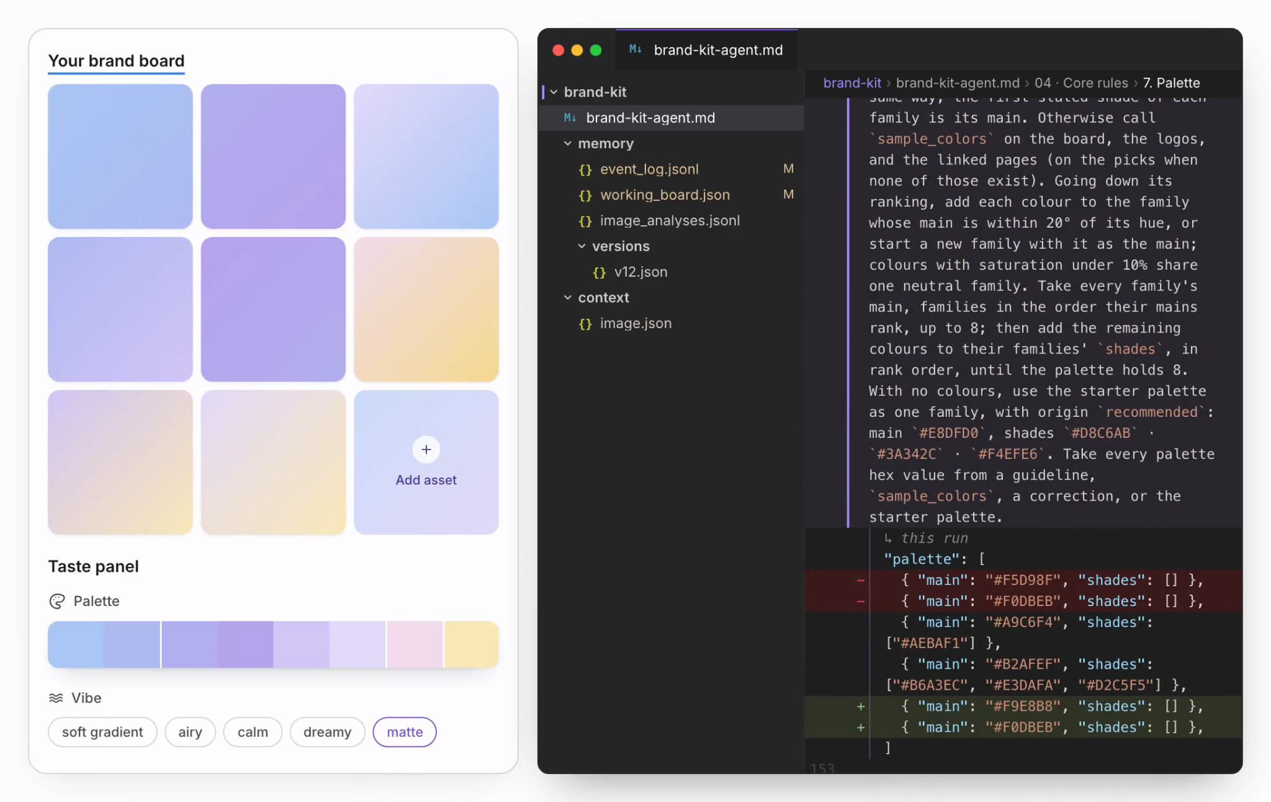Viewport: 1271px width, 802px height.
Task: Click the Add asset tile label
Action: click(426, 480)
